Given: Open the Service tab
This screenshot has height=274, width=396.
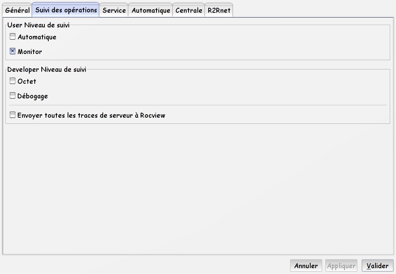Looking at the screenshot, I should 114,10.
